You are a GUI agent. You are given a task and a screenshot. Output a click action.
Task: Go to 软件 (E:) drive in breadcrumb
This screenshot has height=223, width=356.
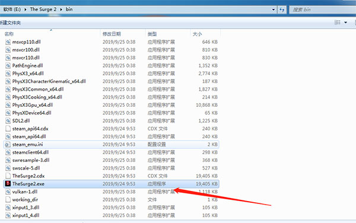[x=12, y=9]
